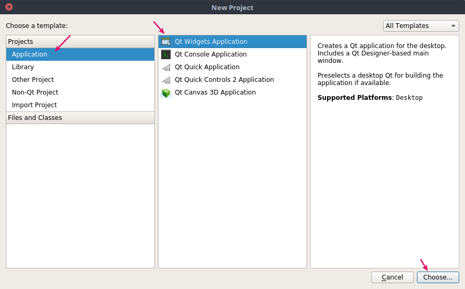Select Qt Quick Application template label

click(207, 67)
